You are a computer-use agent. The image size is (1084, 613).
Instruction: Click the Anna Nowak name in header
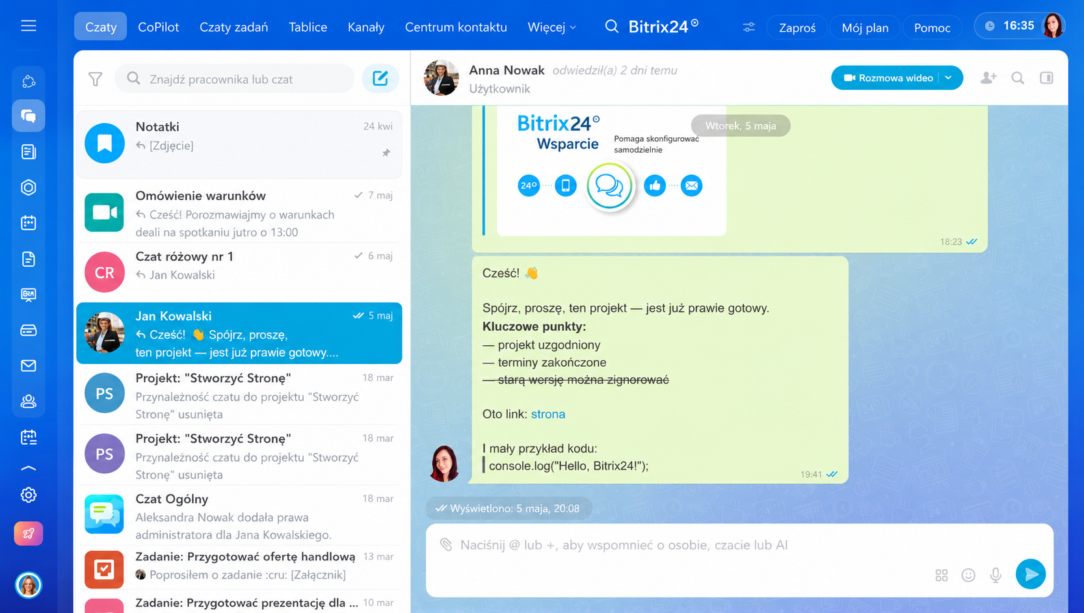coord(507,70)
